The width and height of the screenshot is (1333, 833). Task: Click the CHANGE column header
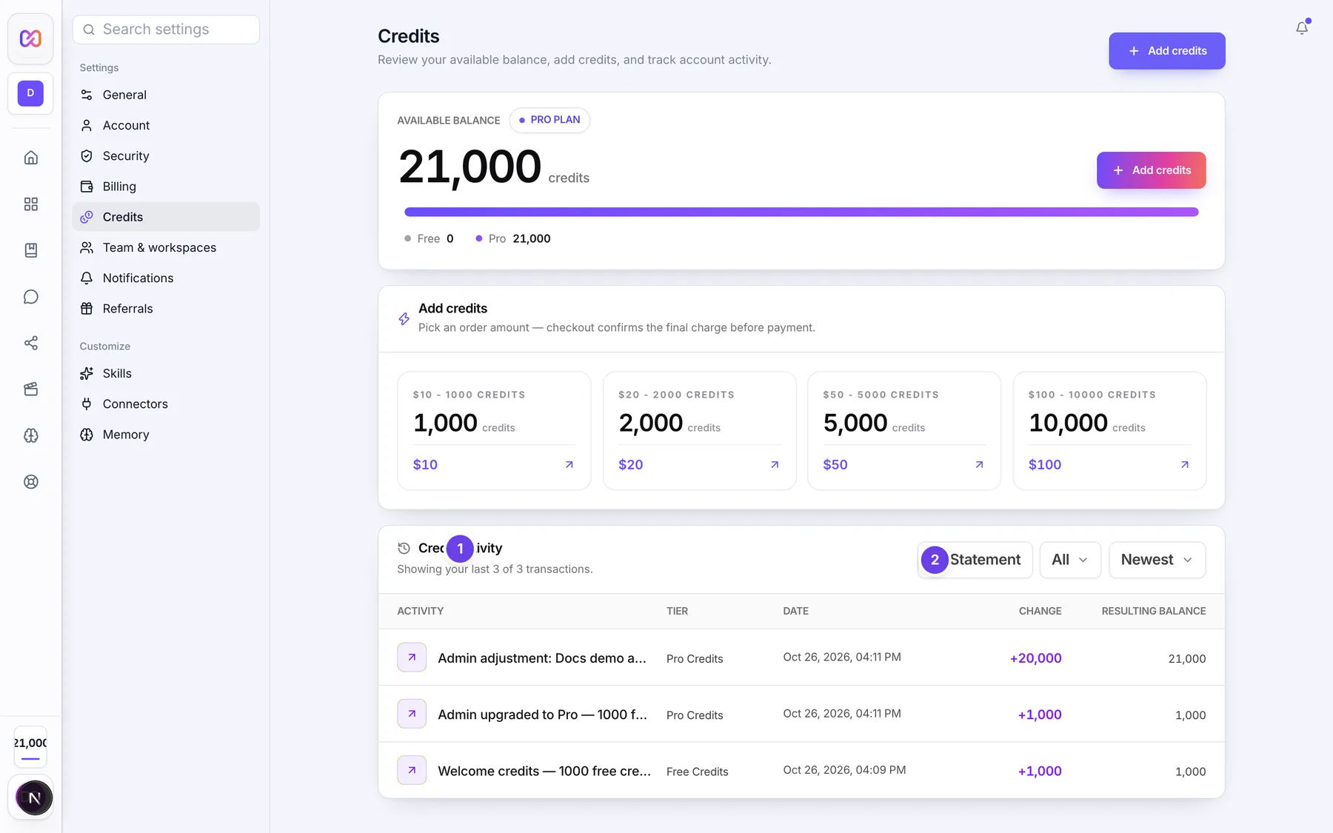coord(1040,611)
